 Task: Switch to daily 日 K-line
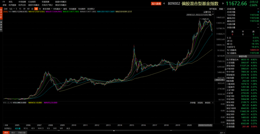pyautogui.click(x=32, y=9)
